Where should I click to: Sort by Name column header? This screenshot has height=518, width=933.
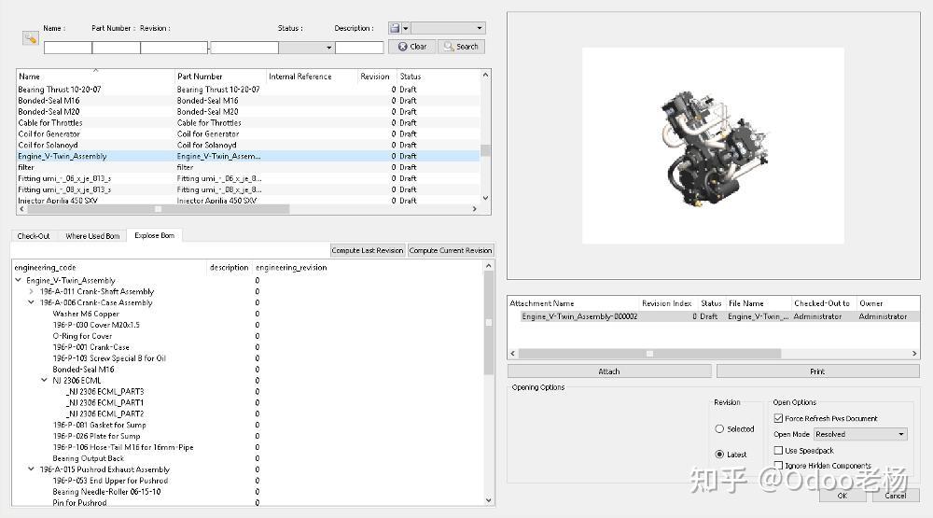pos(95,77)
